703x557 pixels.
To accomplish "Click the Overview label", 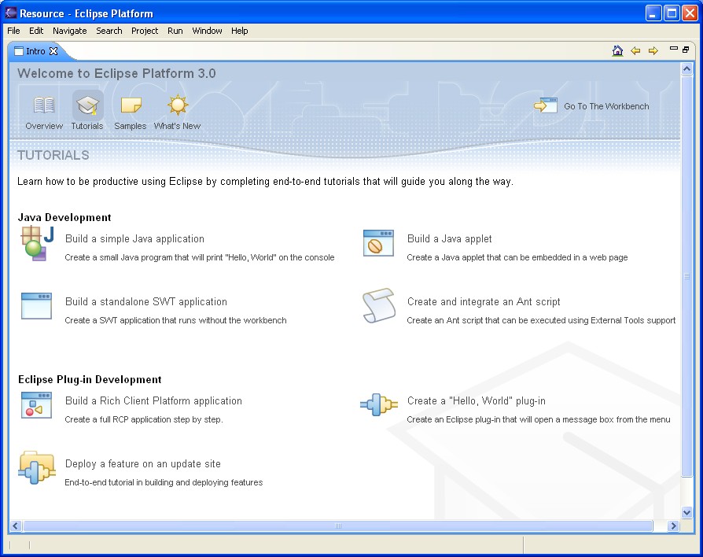I will (44, 126).
